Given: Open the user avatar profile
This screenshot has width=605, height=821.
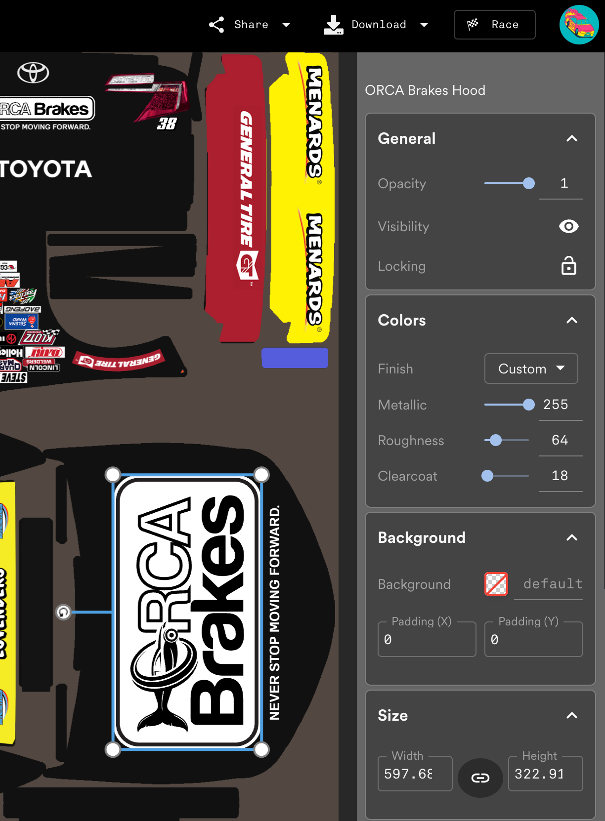Looking at the screenshot, I should click(x=579, y=25).
